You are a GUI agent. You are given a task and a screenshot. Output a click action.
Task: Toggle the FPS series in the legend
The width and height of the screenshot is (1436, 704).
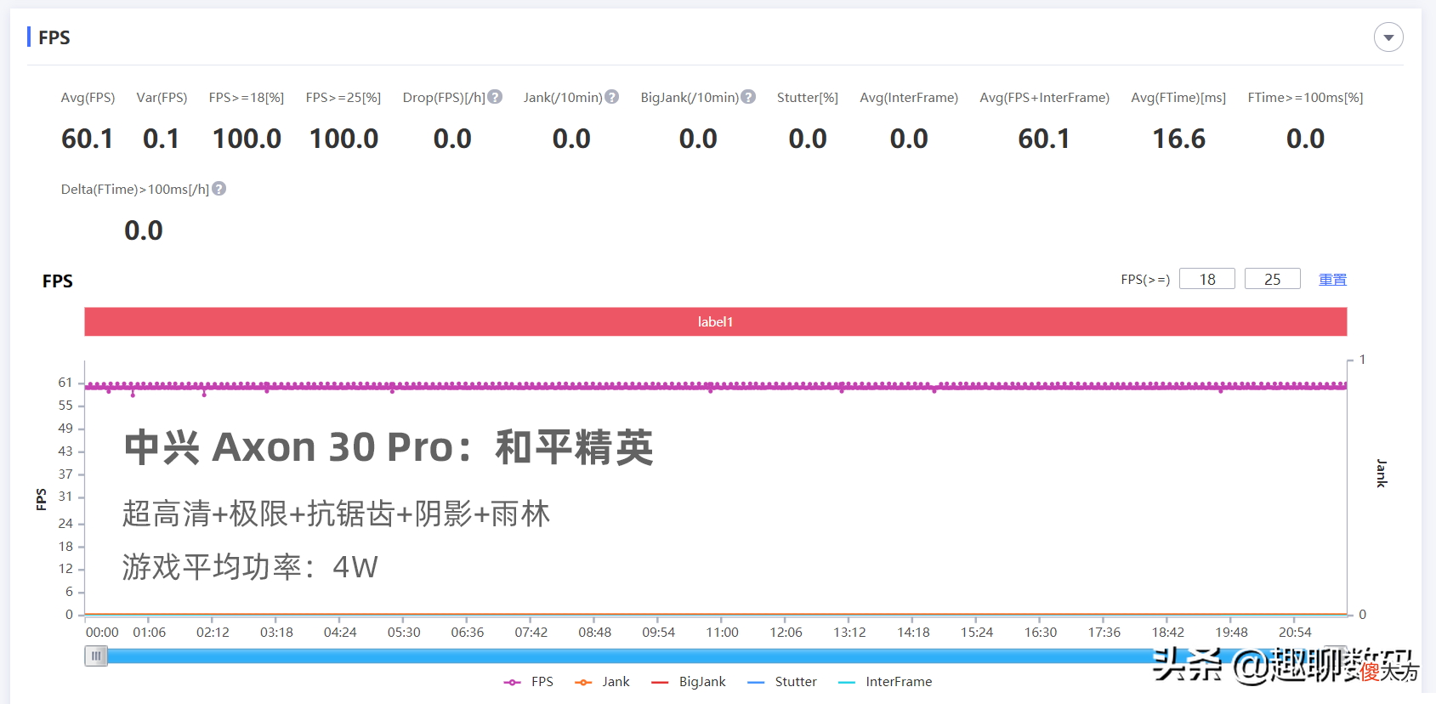[x=529, y=682]
